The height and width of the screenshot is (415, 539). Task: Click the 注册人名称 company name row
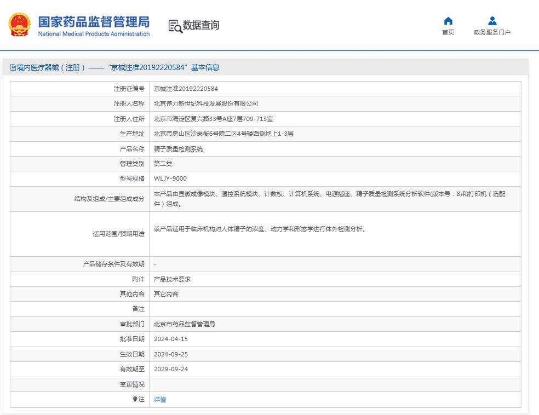click(x=205, y=103)
